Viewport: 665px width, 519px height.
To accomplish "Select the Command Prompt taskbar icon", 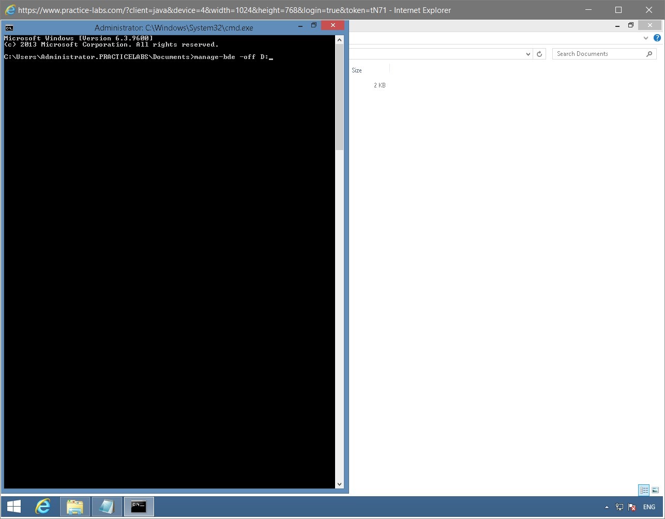I will [x=138, y=507].
